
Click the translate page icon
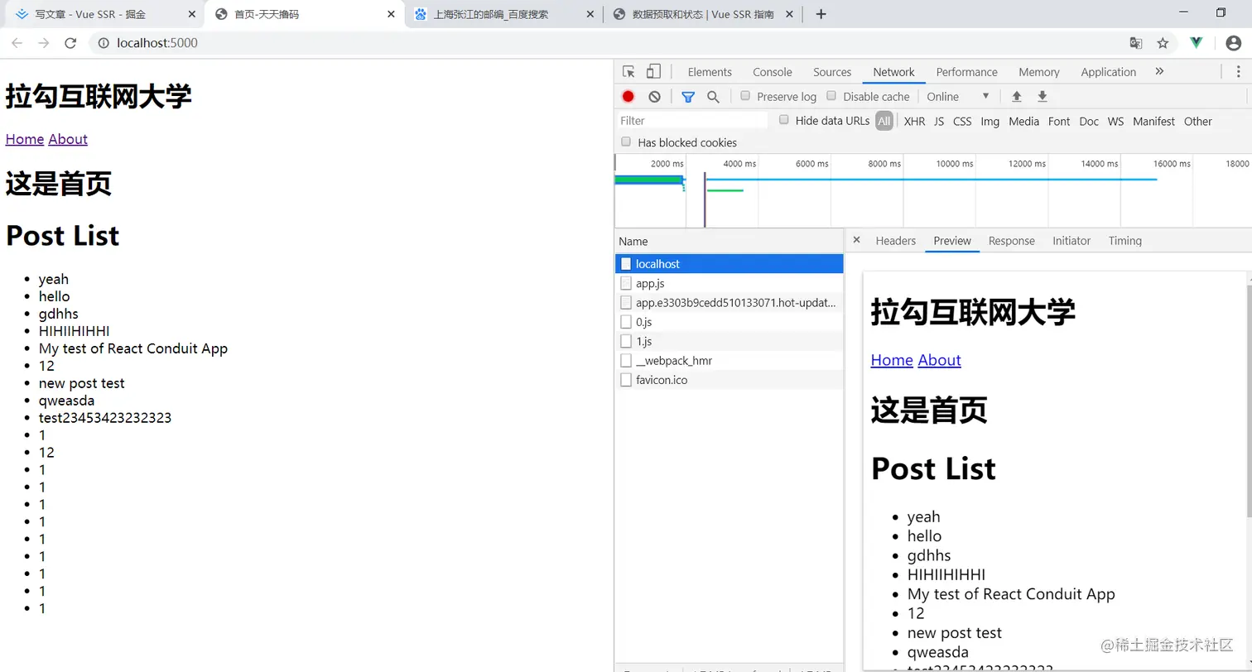point(1136,43)
